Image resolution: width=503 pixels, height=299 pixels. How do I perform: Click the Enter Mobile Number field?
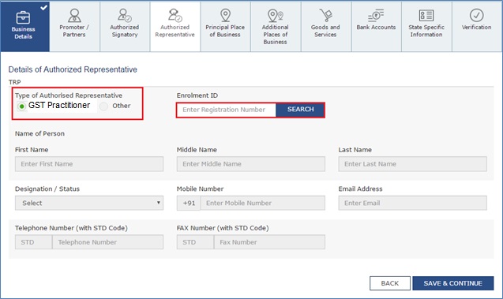(263, 204)
